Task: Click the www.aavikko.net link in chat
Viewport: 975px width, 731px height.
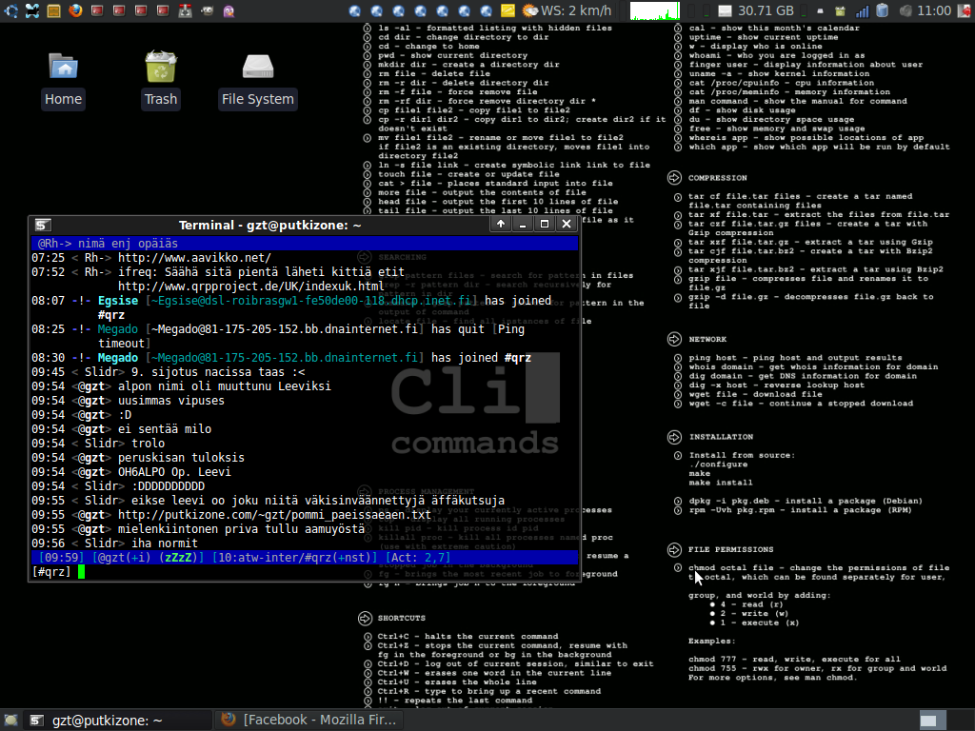Action: (x=194, y=258)
